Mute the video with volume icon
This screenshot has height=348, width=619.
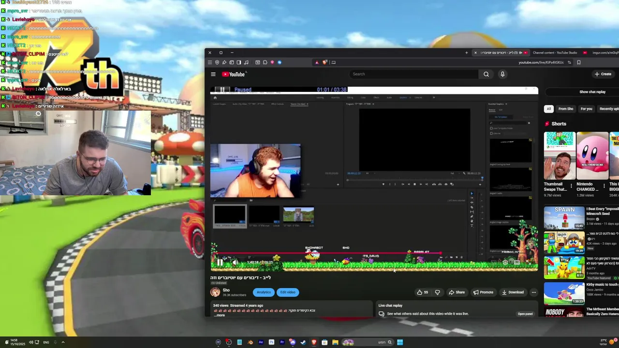[x=235, y=262]
